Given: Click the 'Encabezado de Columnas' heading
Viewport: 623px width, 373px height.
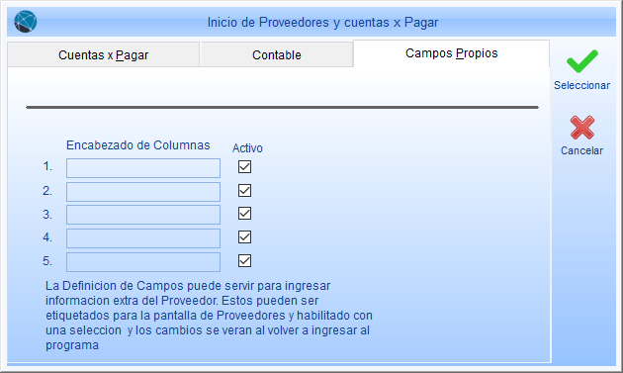Looking at the screenshot, I should 137,145.
